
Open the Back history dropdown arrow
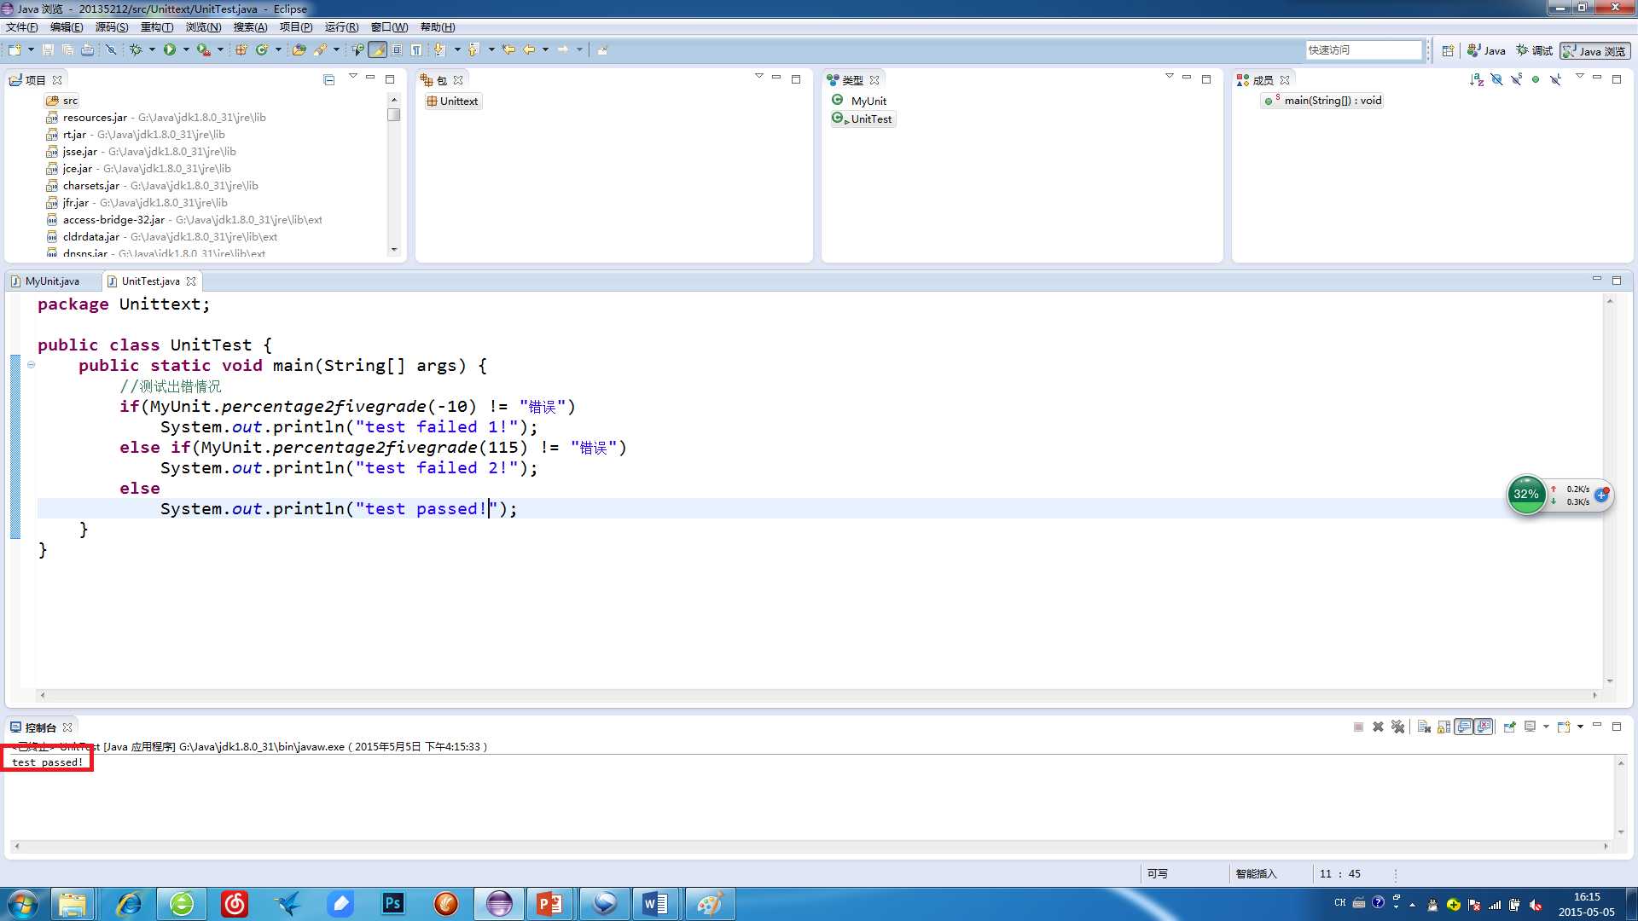click(x=545, y=49)
